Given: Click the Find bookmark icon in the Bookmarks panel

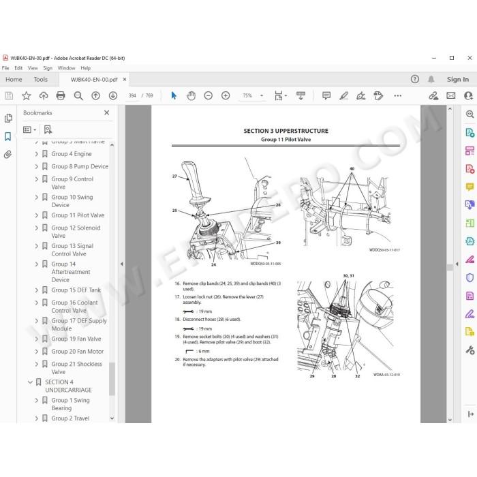Looking at the screenshot, I should [x=48, y=130].
